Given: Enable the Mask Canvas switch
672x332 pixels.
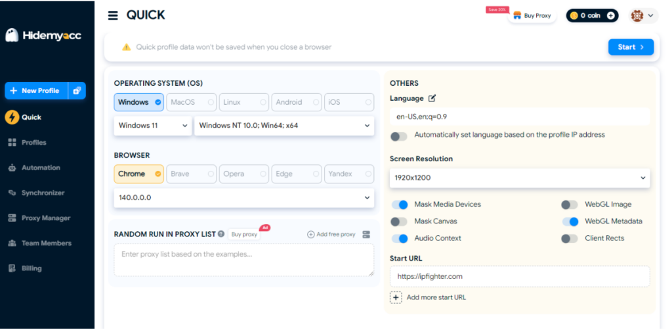Looking at the screenshot, I should click(x=399, y=221).
